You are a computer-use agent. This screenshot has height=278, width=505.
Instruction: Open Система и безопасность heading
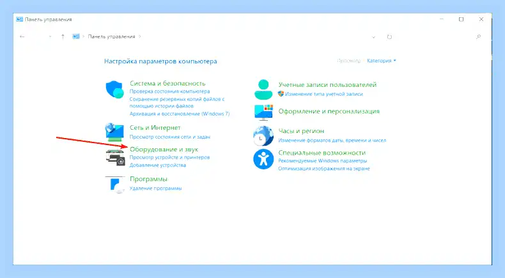[167, 84]
